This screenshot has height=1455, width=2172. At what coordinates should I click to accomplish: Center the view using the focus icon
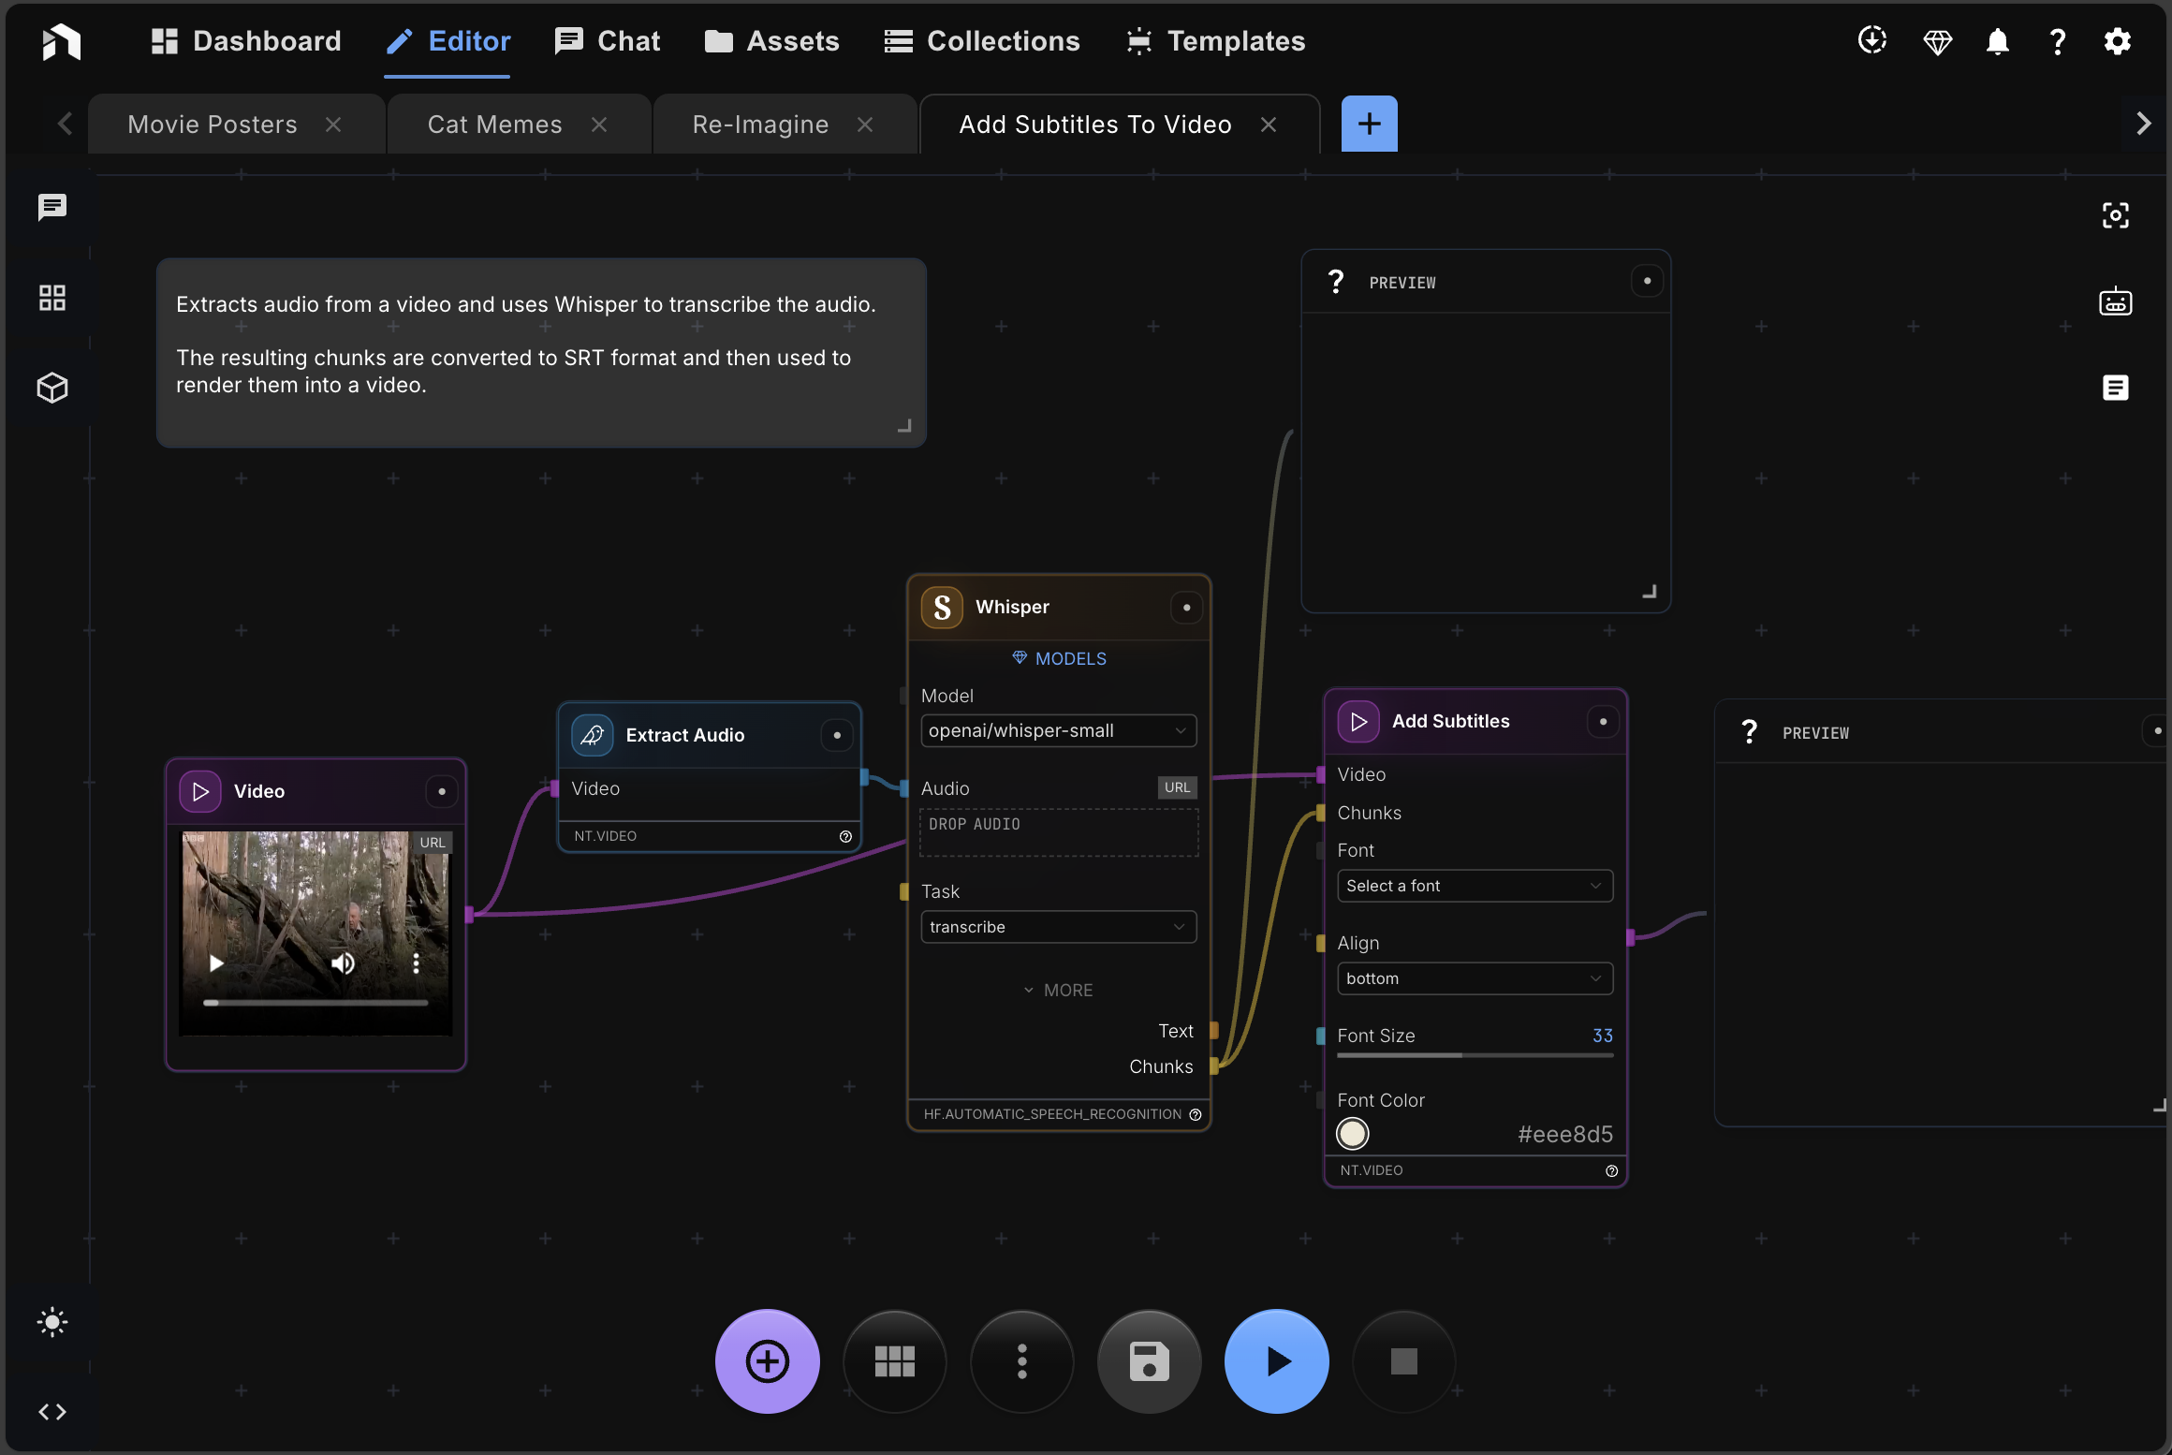pos(2115,214)
